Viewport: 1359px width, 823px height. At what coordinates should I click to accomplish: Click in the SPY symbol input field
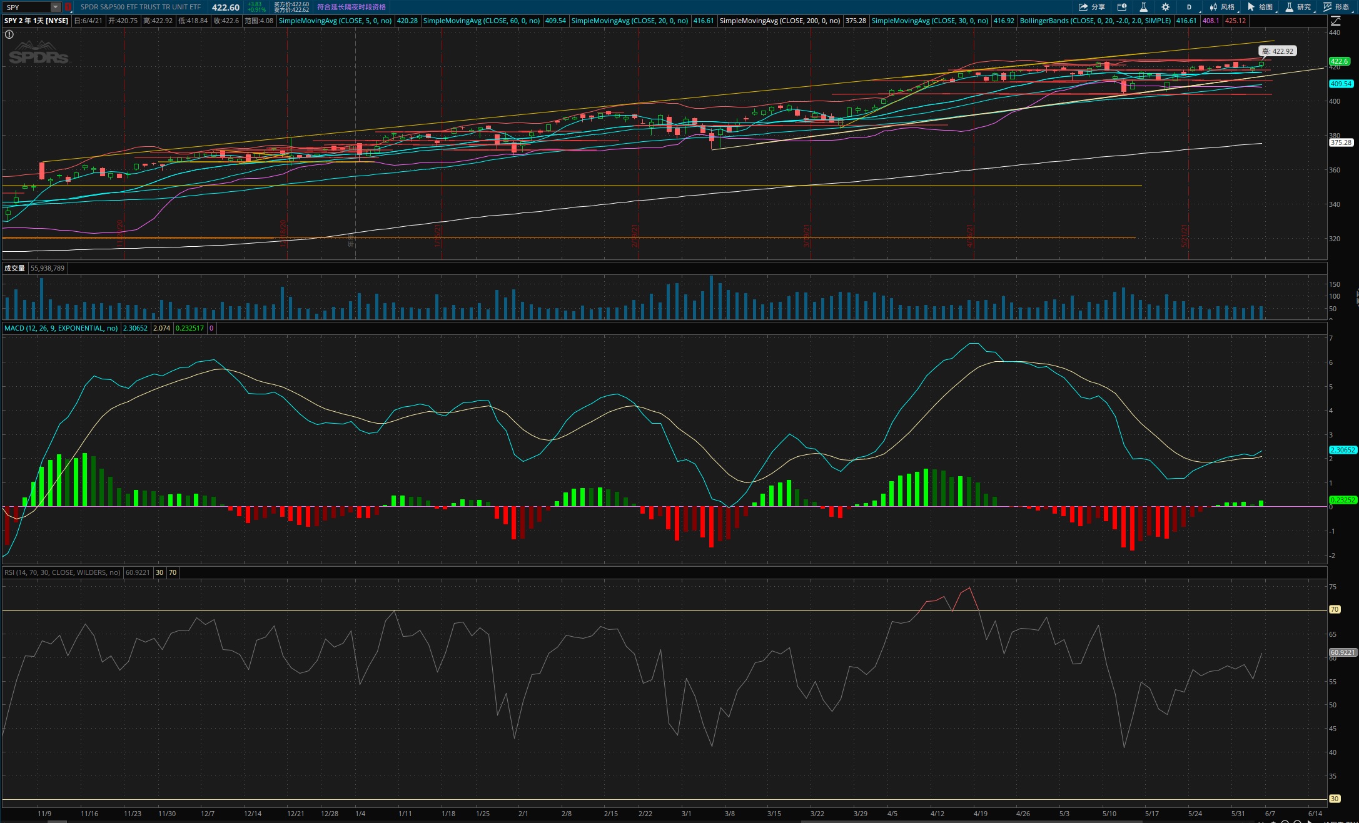[x=27, y=7]
